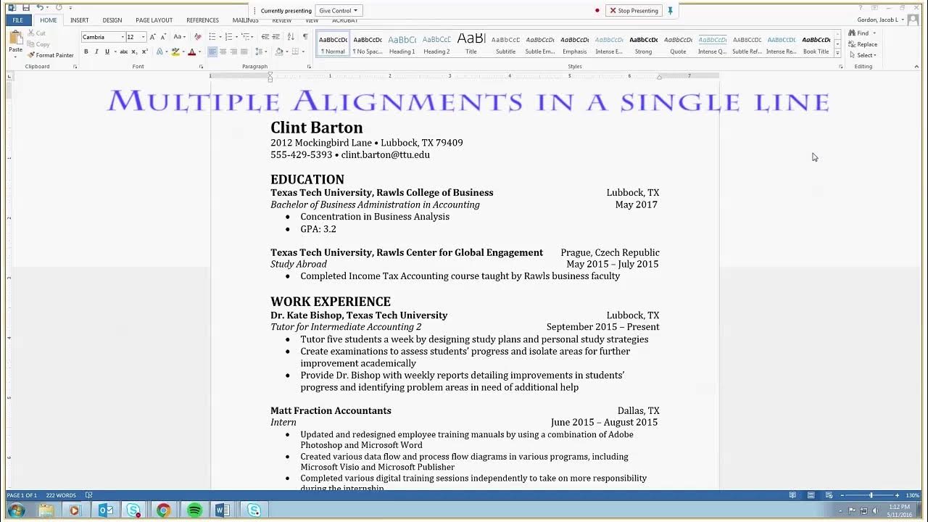Click the Increase Indent icon

277,37
